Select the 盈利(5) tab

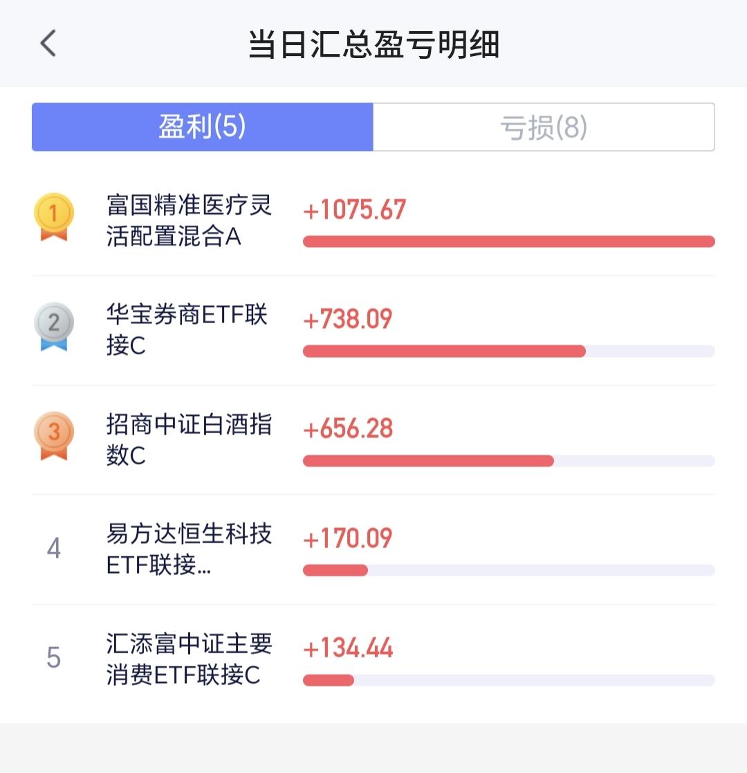[x=203, y=127]
